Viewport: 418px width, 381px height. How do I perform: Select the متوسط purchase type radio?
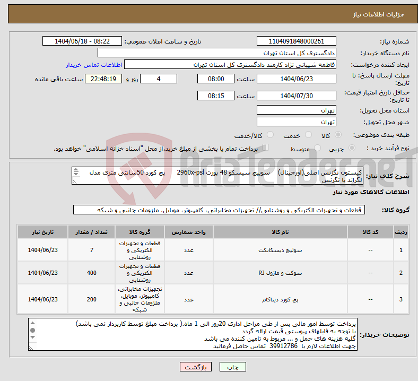click(317, 148)
